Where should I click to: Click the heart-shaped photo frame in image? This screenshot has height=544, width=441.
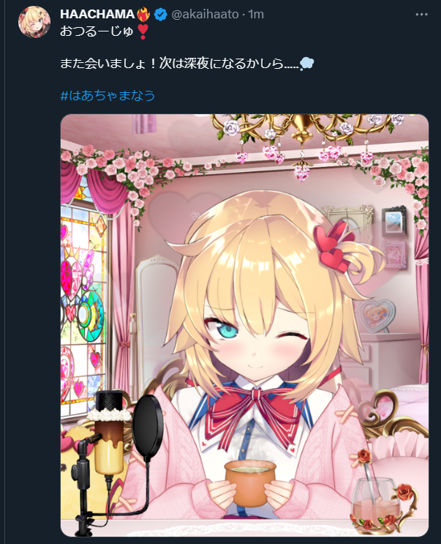click(376, 315)
